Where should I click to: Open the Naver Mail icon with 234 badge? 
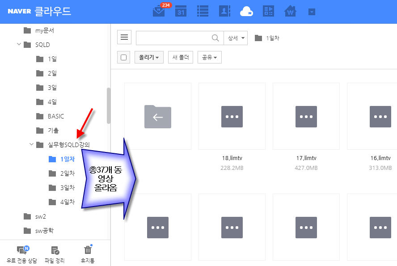[159, 11]
